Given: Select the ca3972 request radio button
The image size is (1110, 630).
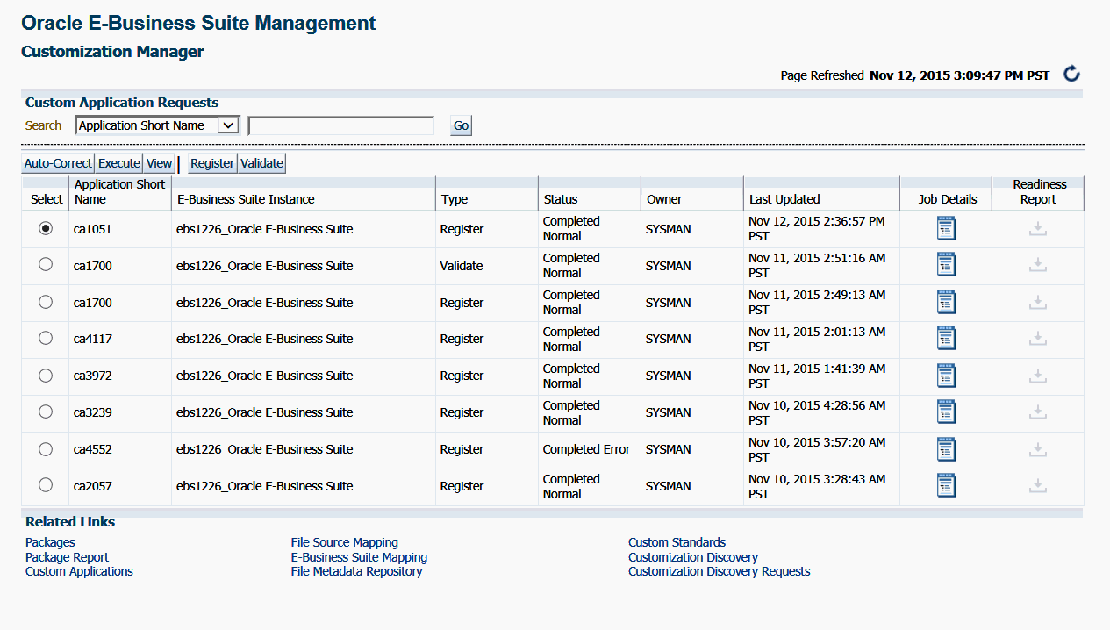Looking at the screenshot, I should 46,375.
